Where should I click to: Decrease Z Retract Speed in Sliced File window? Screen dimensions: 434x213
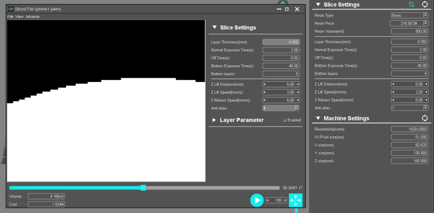pyautogui.click(x=264, y=100)
